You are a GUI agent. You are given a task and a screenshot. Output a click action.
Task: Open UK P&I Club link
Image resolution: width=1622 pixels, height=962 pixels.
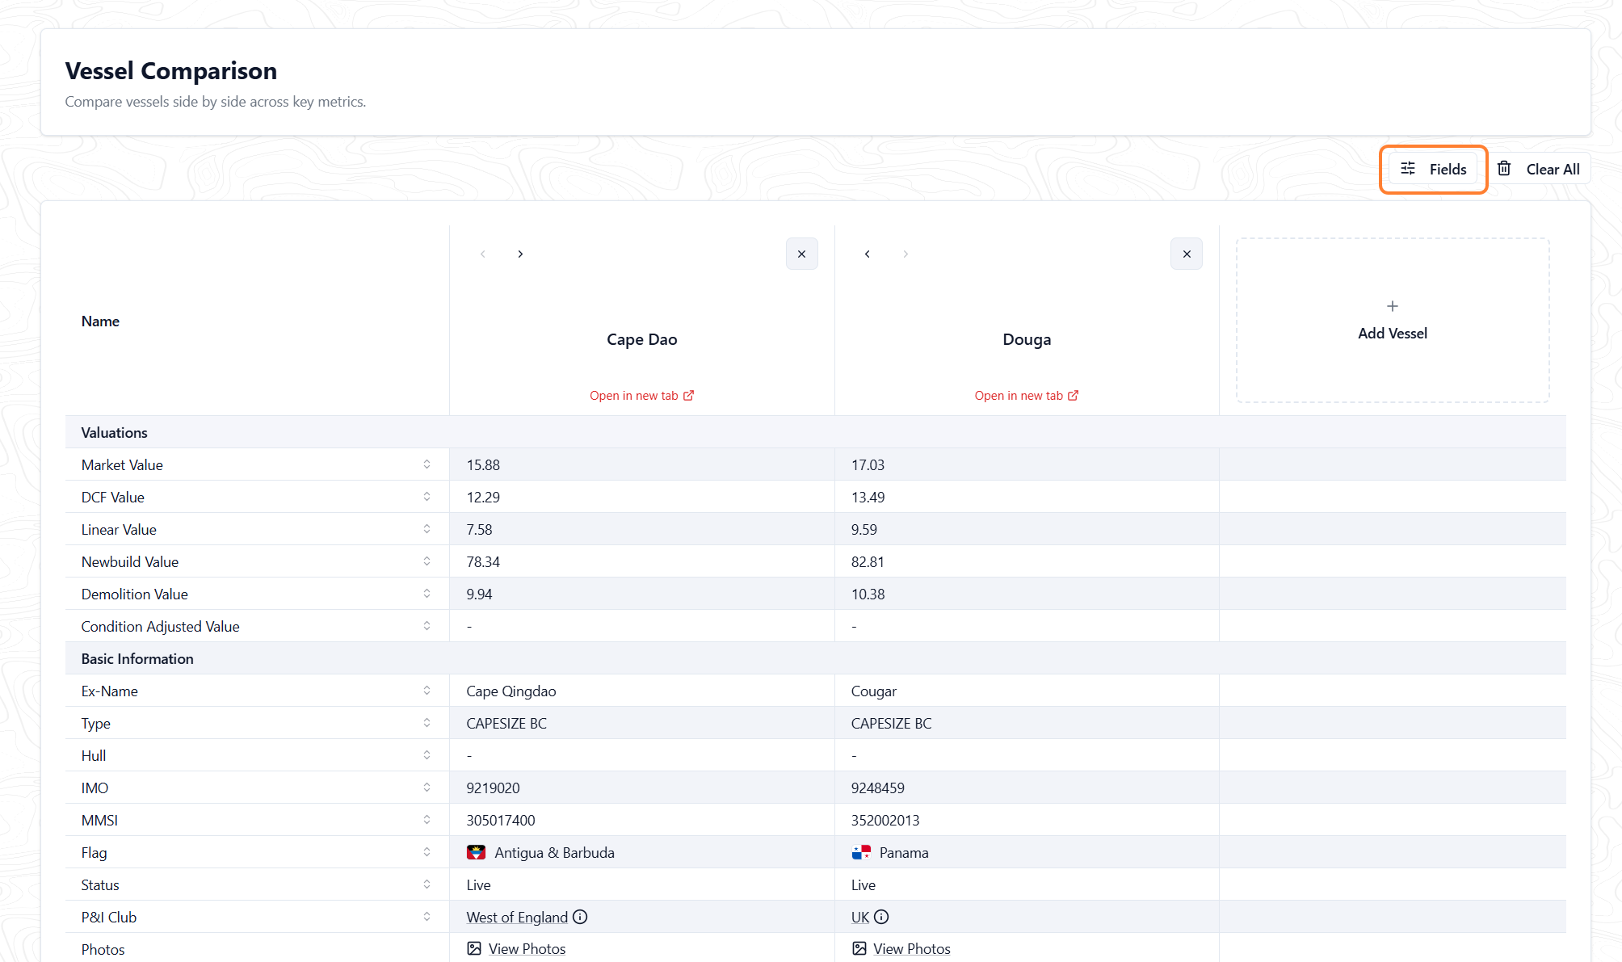(x=859, y=917)
